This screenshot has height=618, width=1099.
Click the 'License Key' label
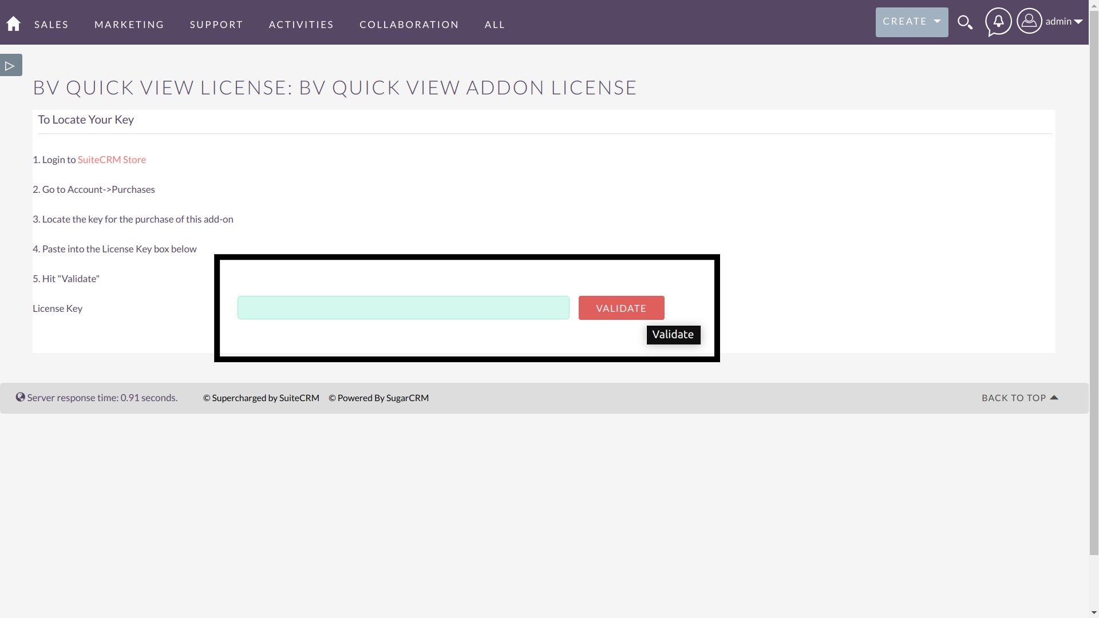click(57, 308)
